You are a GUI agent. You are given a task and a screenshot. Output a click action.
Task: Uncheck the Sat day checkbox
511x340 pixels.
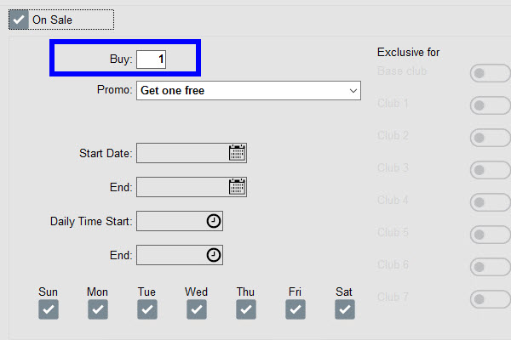[x=345, y=310]
